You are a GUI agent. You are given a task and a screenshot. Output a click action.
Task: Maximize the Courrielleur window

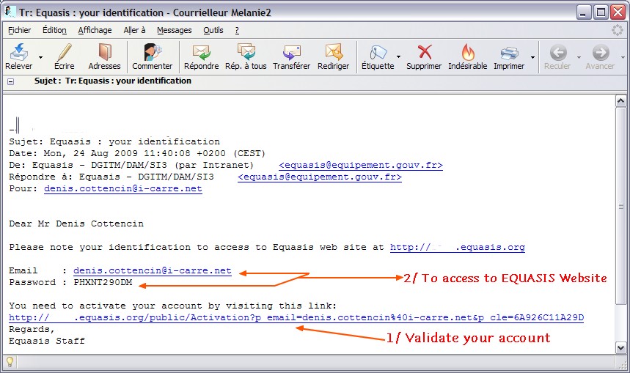tap(601, 12)
